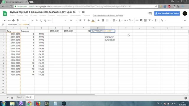Viewport: 189px width, 106px height.
Task: Select cell with text and+sumif
Action: 112,37
